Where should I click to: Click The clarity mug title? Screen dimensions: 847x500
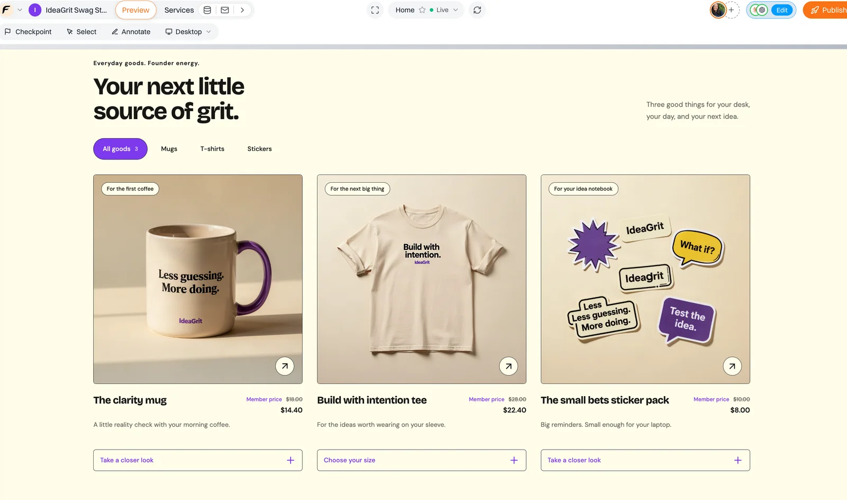(130, 400)
